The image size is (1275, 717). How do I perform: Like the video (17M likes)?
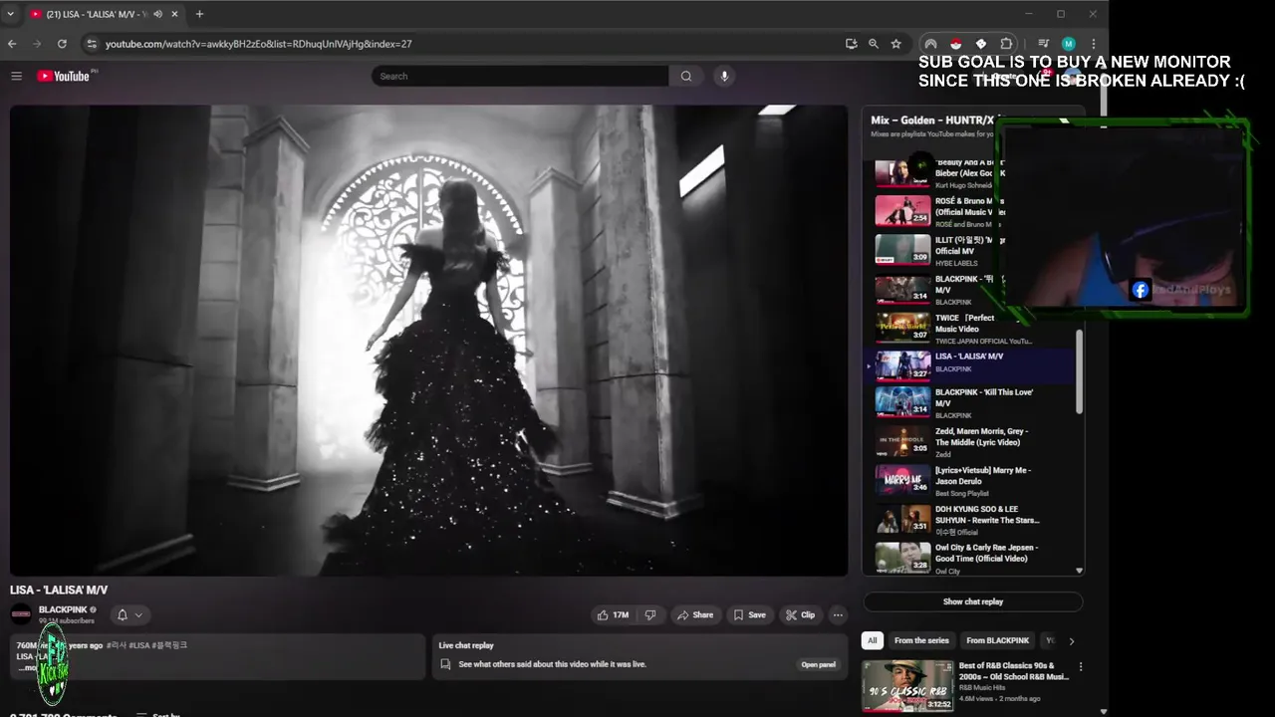click(615, 614)
